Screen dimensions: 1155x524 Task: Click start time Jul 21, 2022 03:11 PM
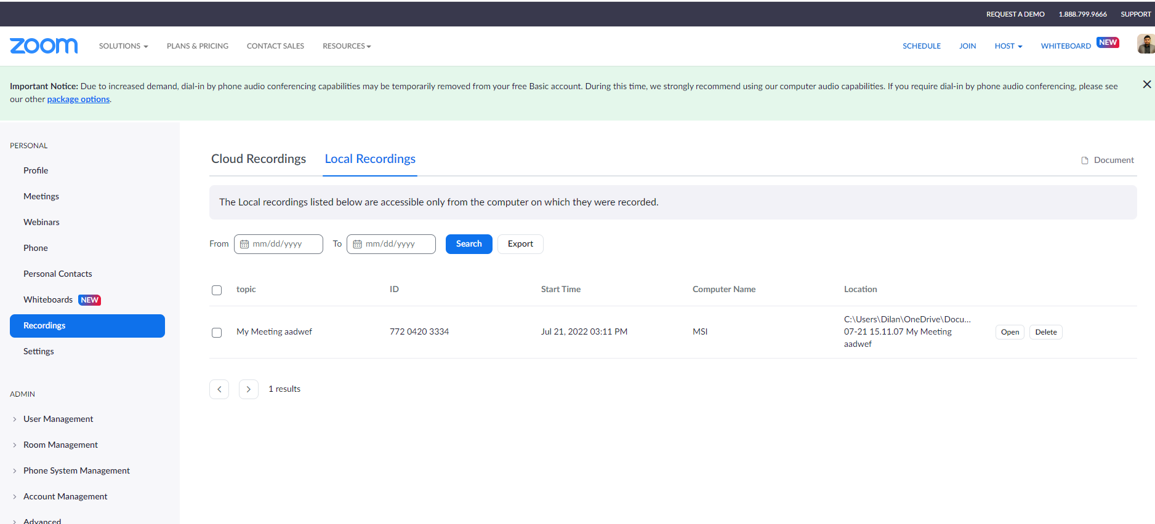tap(584, 331)
